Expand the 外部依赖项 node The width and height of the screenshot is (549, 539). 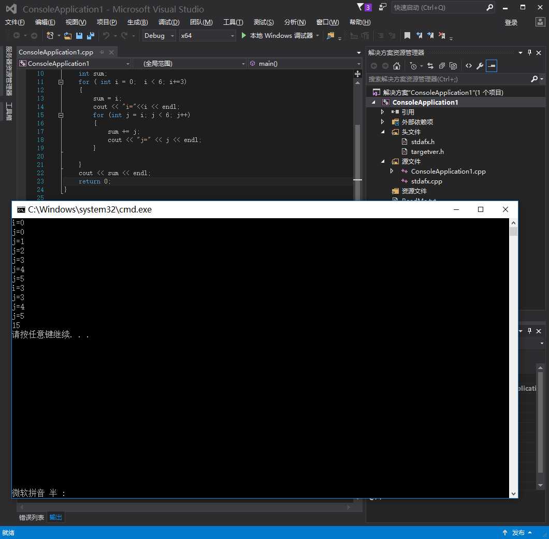coord(382,122)
